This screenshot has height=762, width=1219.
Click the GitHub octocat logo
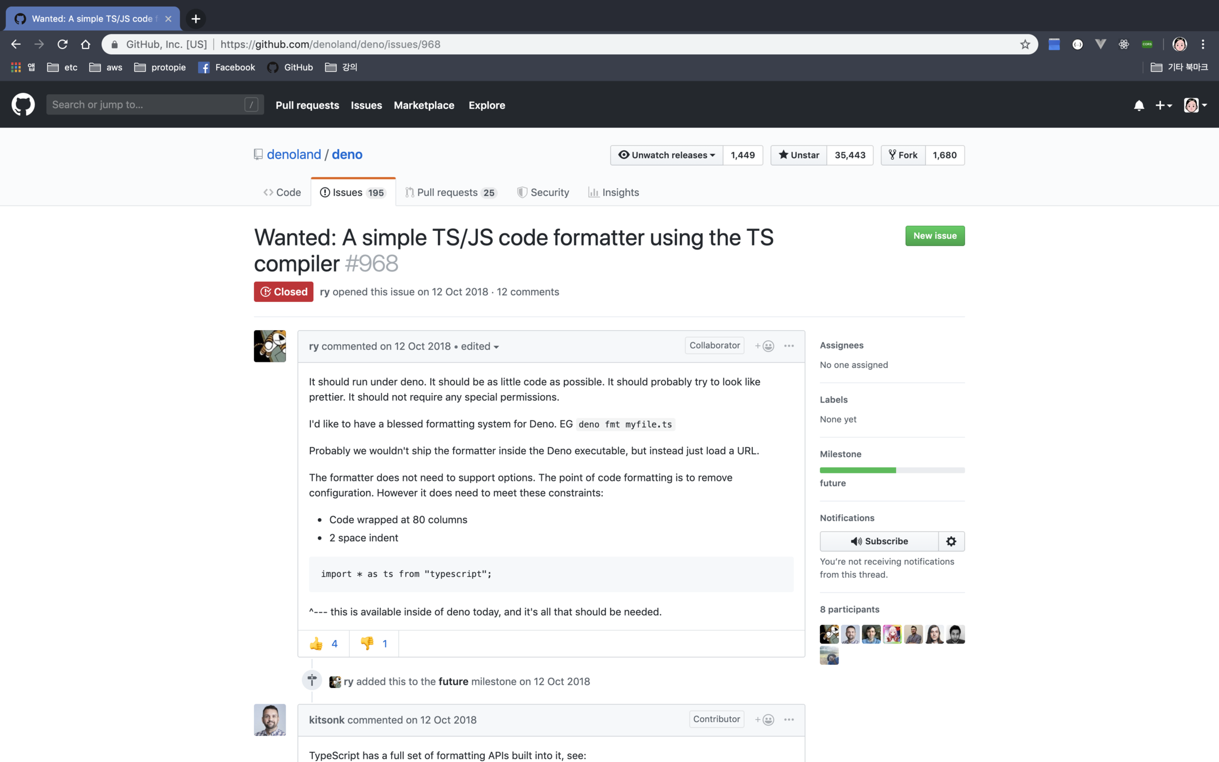click(23, 105)
